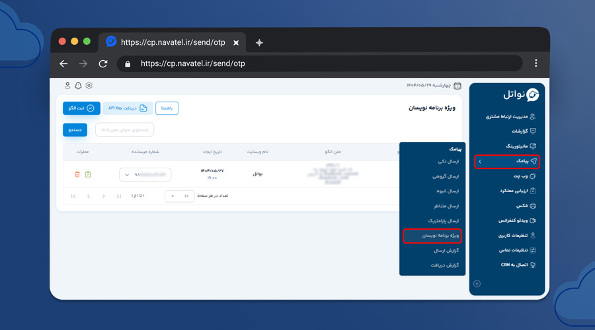Open تنظیمات کاربری in the sidebar
The width and height of the screenshot is (595, 330).
click(x=516, y=236)
